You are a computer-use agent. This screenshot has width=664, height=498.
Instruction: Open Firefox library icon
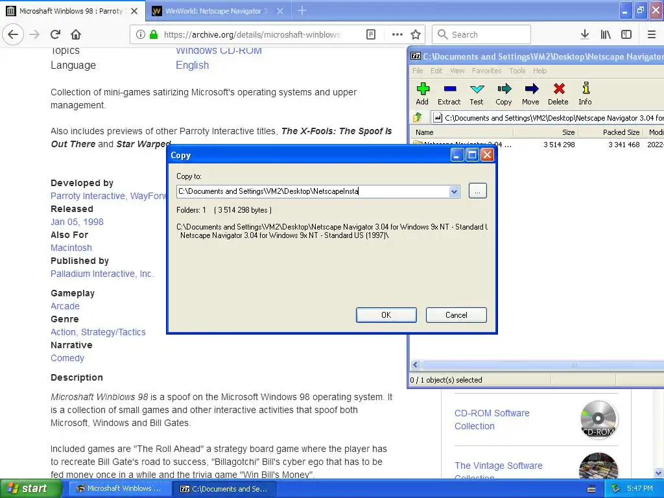606,34
